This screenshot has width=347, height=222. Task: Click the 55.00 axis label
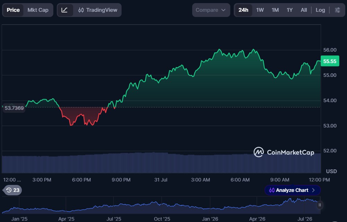[330, 75]
